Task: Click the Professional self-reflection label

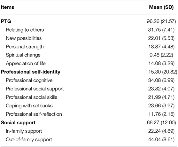Action: click(x=34, y=114)
